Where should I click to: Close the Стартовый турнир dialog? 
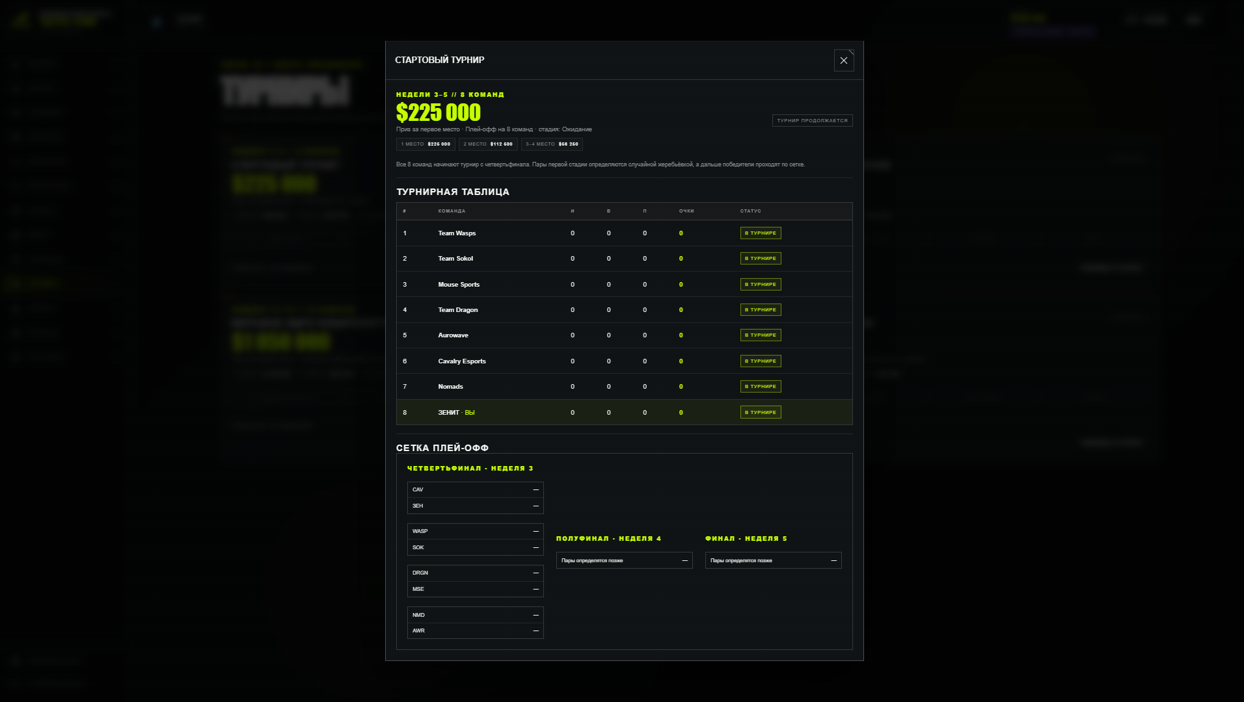pos(844,60)
